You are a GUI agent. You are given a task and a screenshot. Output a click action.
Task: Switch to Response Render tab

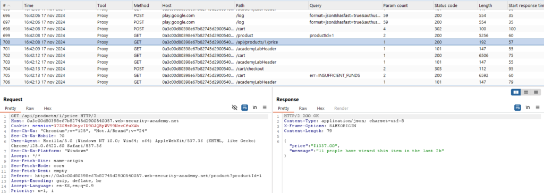(x=341, y=109)
